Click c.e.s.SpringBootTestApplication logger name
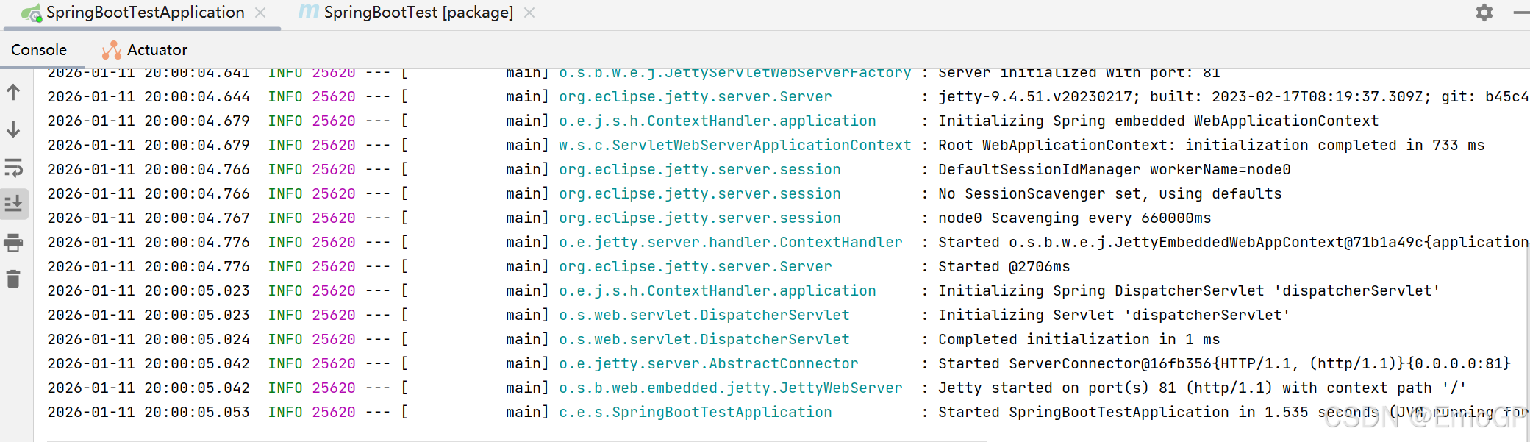The image size is (1530, 442). 696,412
